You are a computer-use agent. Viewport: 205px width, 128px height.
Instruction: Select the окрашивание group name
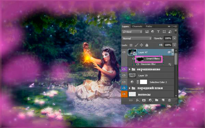pos(148,69)
